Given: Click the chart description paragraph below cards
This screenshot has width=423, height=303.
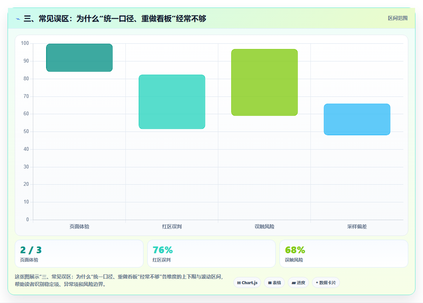Looking at the screenshot, I should pyautogui.click(x=119, y=280).
